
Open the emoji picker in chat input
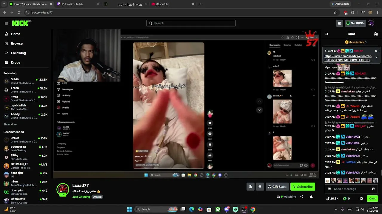(373, 189)
